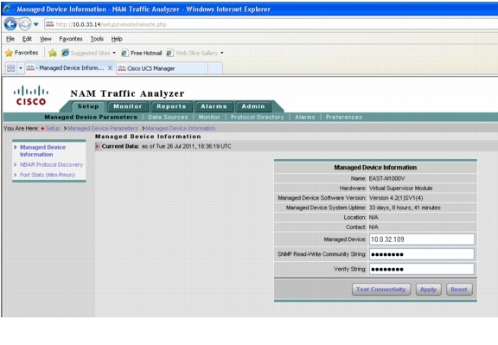Screen dimensions: 498x345
Task: Open the Favorites menu
Action: click(71, 39)
